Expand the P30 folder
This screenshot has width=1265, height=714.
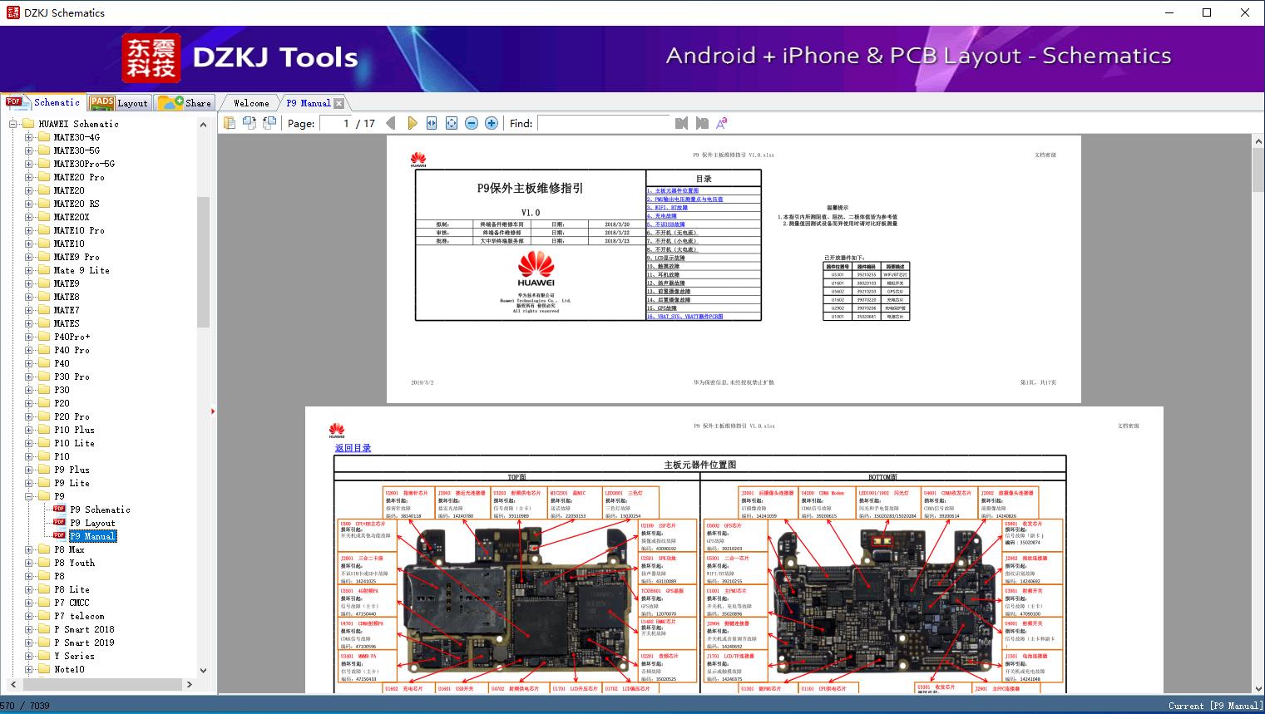click(29, 390)
